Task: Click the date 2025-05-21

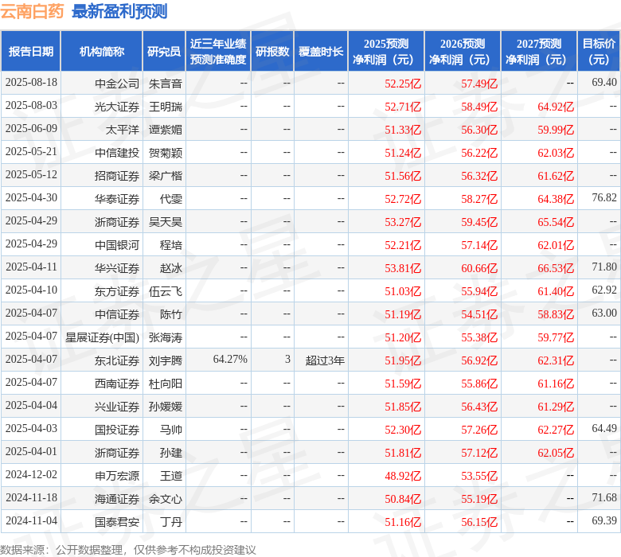Action: tap(31, 152)
